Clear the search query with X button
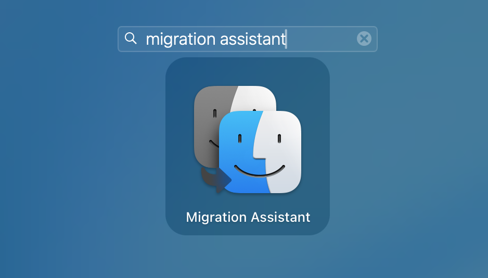Screen dimensions: 488x278 pyautogui.click(x=364, y=39)
